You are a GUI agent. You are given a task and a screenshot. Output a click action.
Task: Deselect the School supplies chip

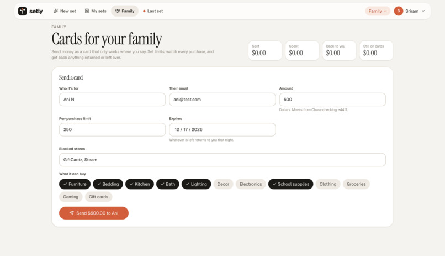pyautogui.click(x=290, y=184)
